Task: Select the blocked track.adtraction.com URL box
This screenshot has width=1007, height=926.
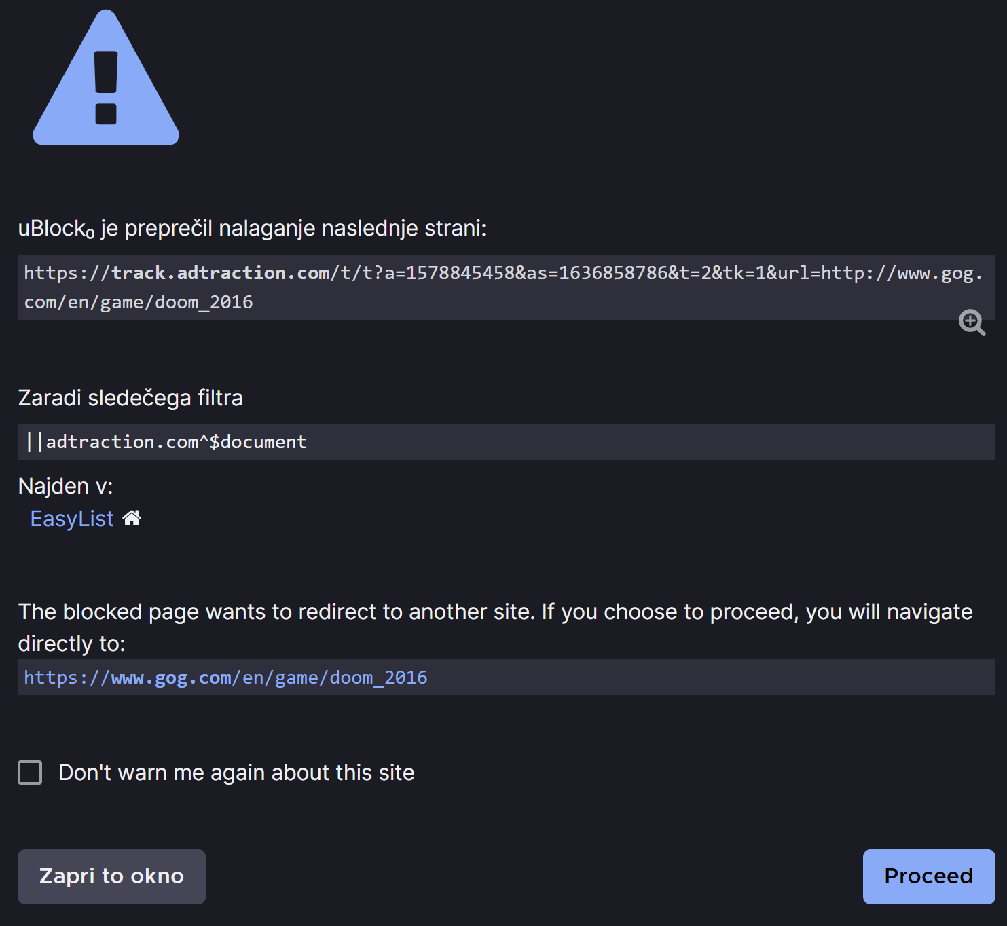Action: pos(507,287)
